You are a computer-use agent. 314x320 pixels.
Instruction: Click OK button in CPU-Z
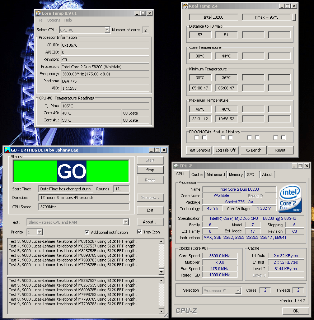click(296, 311)
